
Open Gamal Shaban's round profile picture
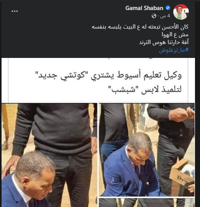(x=181, y=12)
